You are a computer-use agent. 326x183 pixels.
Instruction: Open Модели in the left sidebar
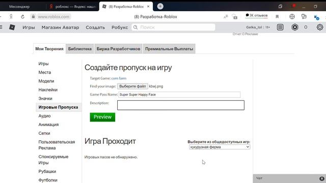(46, 81)
